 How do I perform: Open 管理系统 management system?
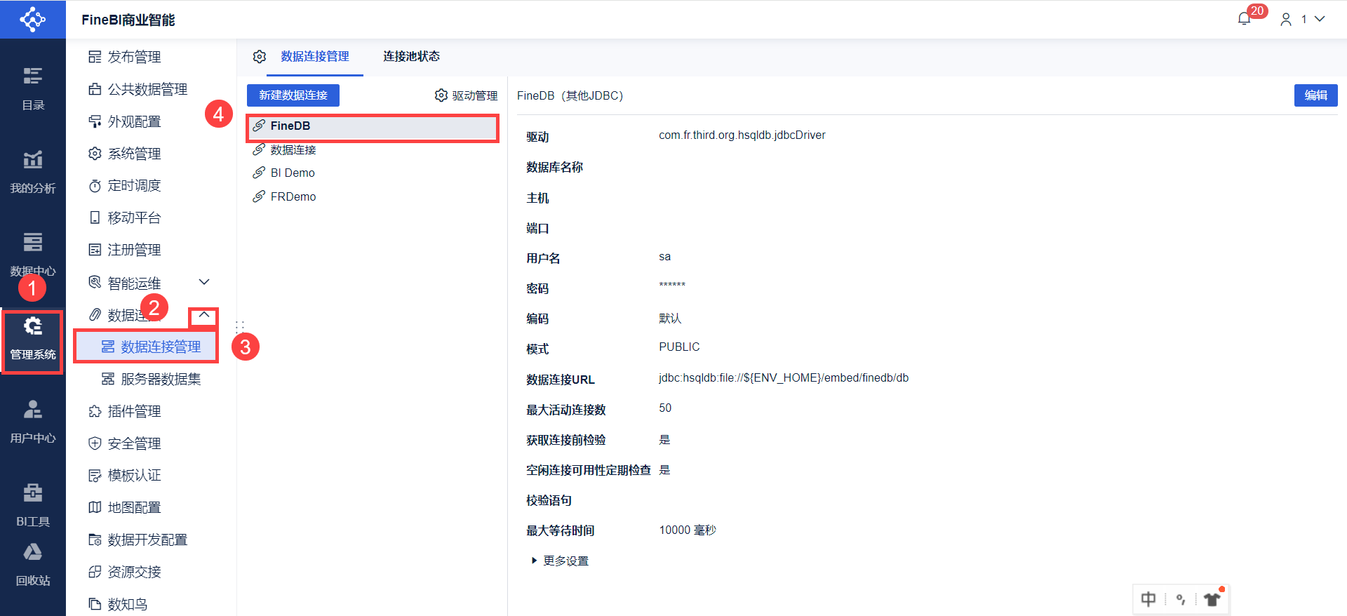(x=33, y=338)
